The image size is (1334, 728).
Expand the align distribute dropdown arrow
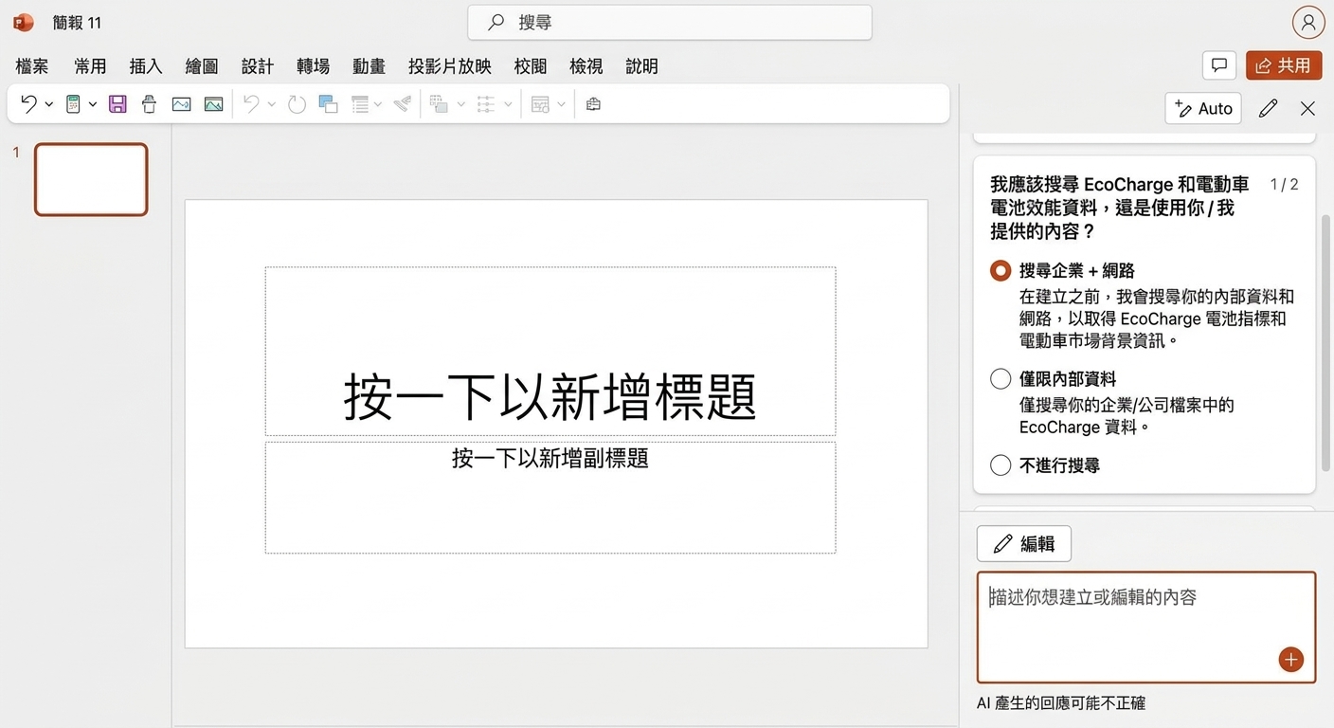(x=508, y=104)
